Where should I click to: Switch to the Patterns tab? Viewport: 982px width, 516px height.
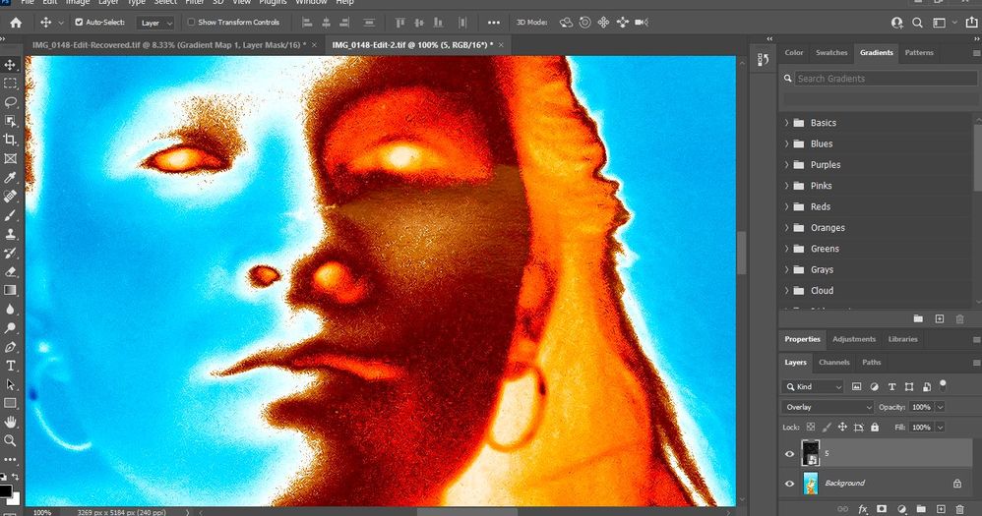[x=919, y=53]
